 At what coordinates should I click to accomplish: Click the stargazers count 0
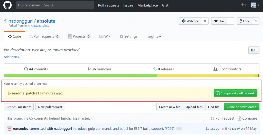point(230,21)
